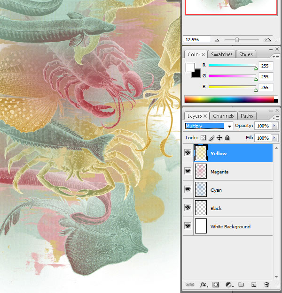Minimize the Layers panel group

[x=271, y=111]
